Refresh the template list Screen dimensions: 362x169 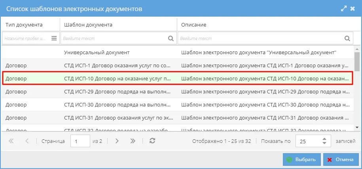(152, 141)
